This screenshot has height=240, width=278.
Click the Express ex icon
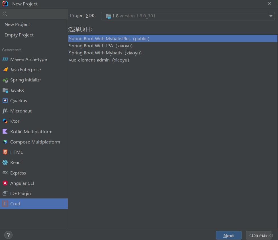point(5,173)
